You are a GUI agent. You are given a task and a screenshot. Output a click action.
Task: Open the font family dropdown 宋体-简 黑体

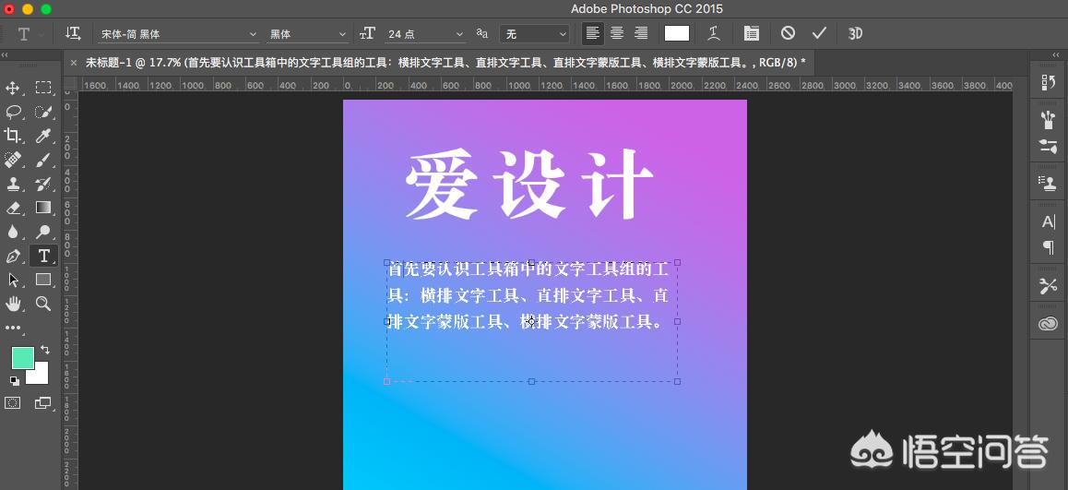click(178, 33)
